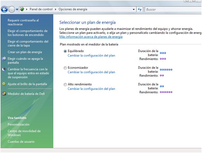This screenshot has height=153, width=202.
Task: Open Elegir cuándo se apaga la pantalla
Action: (25, 61)
